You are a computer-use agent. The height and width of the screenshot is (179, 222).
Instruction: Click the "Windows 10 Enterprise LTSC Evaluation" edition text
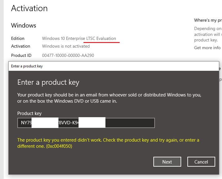79,38
